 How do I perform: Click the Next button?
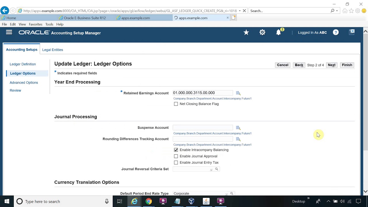[x=331, y=65]
